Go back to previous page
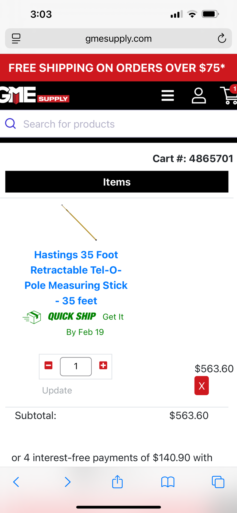The image size is (237, 513). tap(16, 482)
